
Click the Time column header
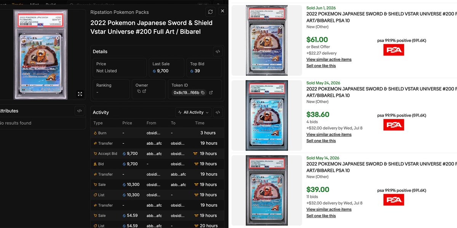click(x=200, y=123)
